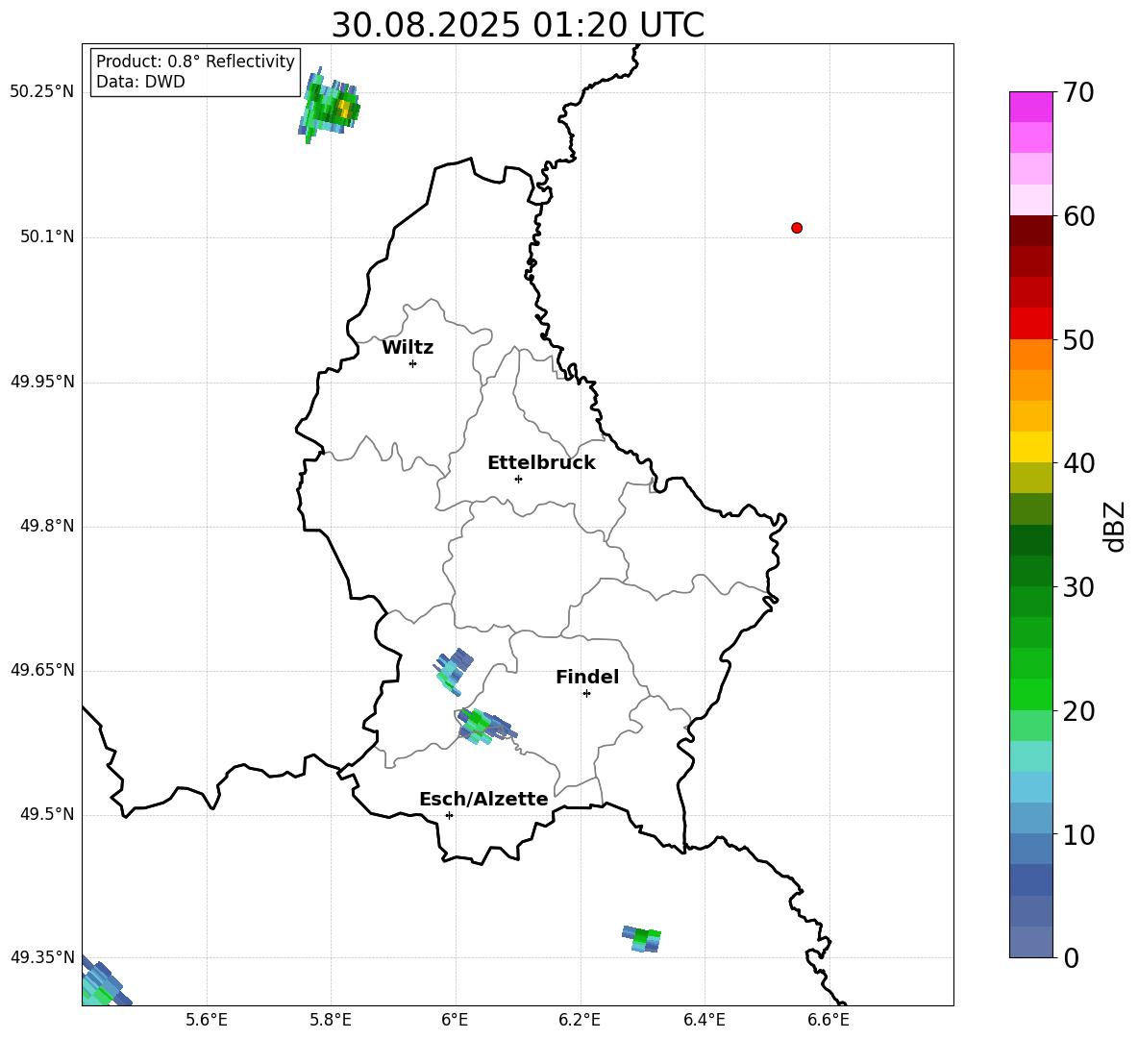Click the blue radar echo near 49.65°N 6°E
The image size is (1138, 1039).
coord(455,672)
